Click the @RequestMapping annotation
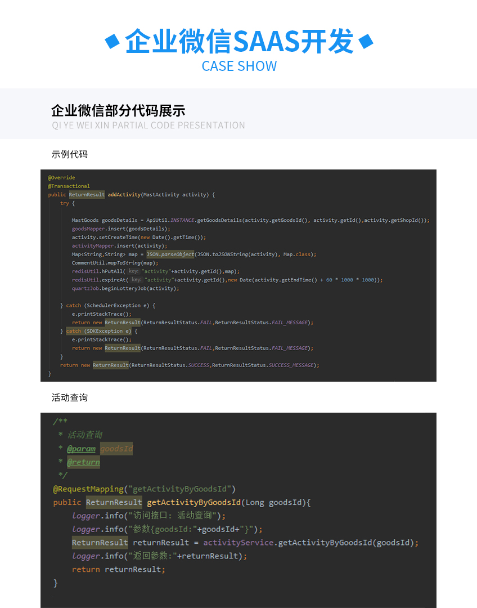 88,489
